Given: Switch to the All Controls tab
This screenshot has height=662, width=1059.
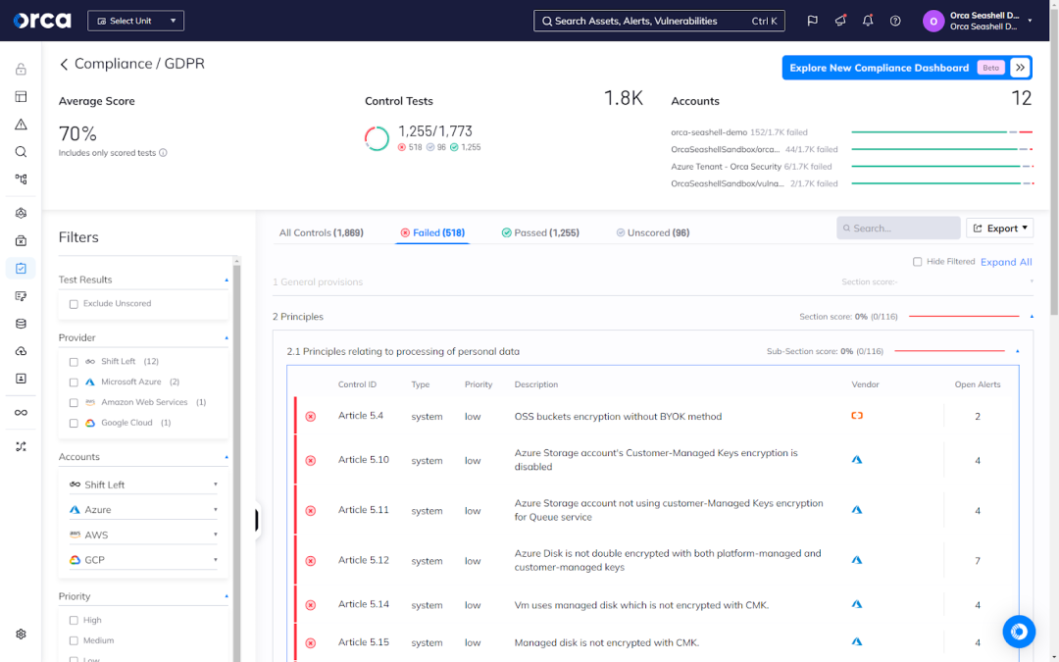Looking at the screenshot, I should [x=322, y=232].
